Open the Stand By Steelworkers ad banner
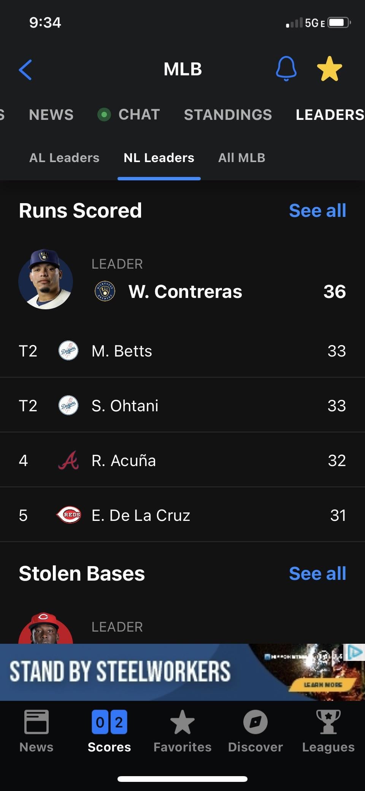Image resolution: width=365 pixels, height=791 pixels. pyautogui.click(x=182, y=672)
